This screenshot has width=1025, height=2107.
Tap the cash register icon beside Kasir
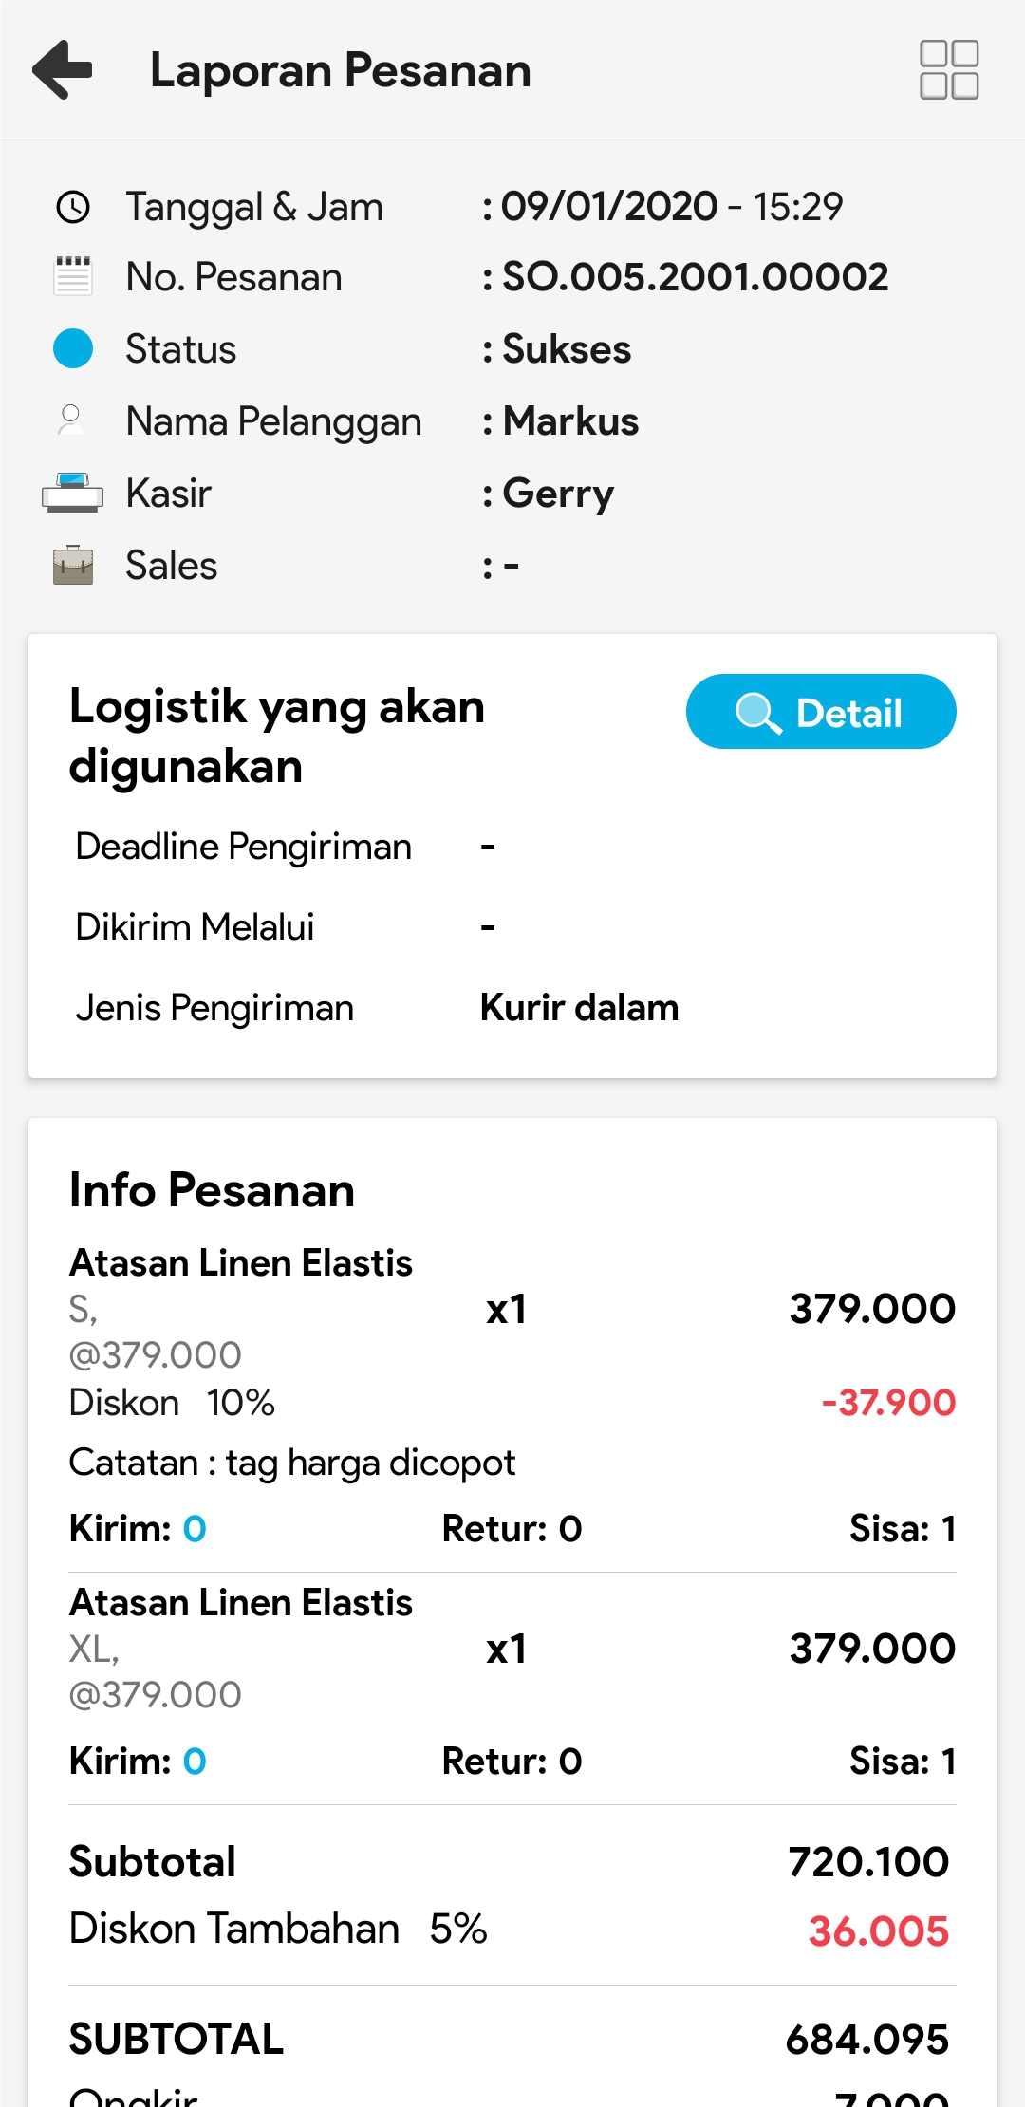[x=73, y=493]
